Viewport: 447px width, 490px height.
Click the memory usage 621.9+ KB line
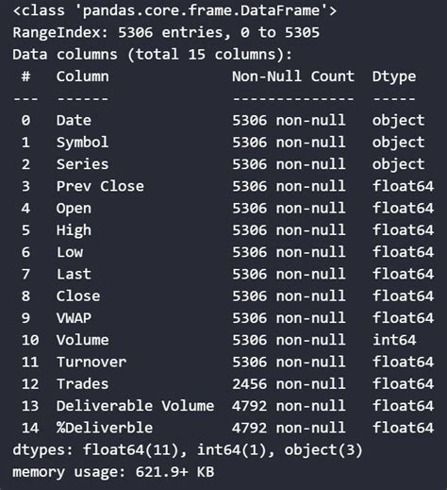[x=113, y=472]
